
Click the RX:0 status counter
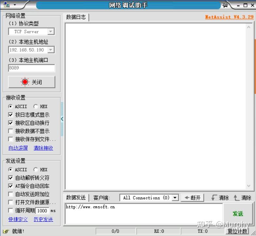pos(159,231)
